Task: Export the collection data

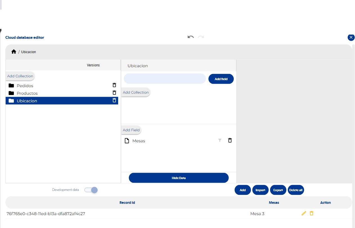Action: click(x=278, y=190)
